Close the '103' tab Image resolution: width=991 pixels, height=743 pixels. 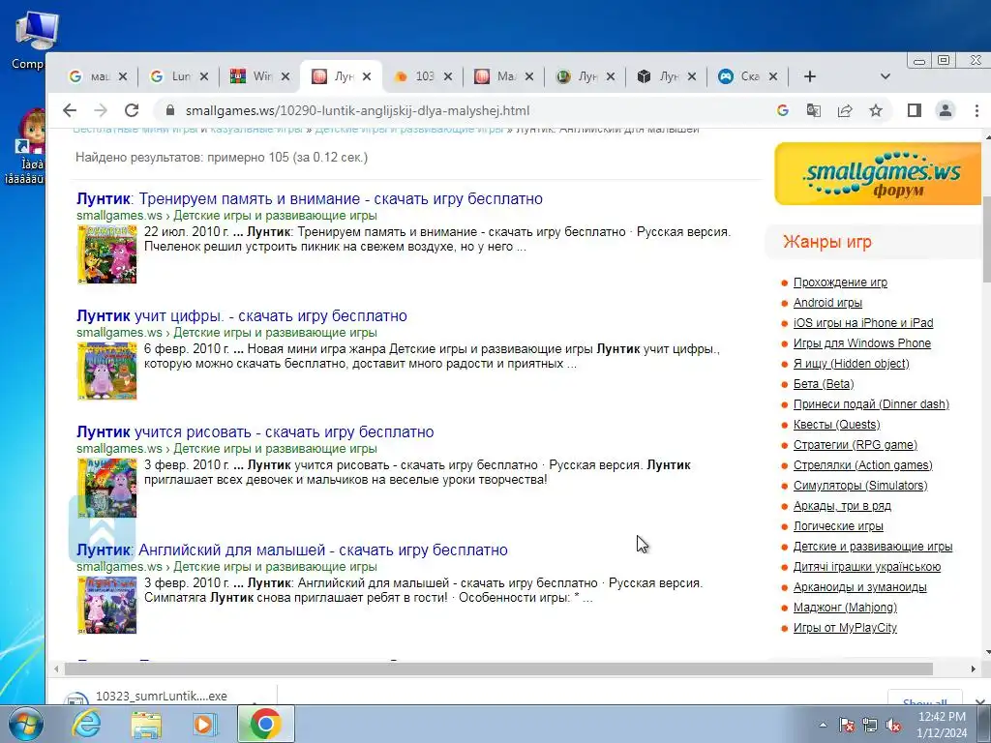coord(447,76)
